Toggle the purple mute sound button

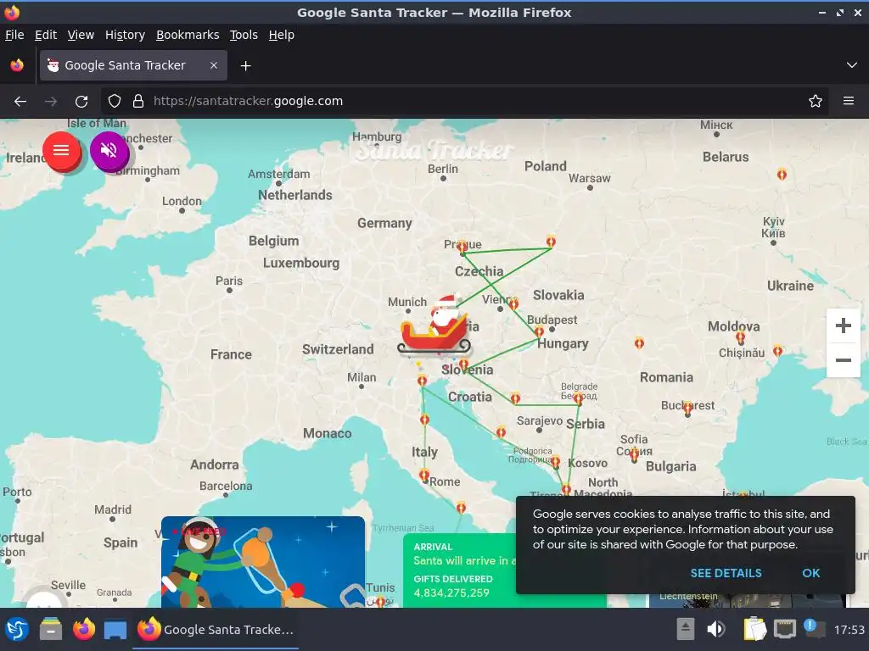coord(109,151)
